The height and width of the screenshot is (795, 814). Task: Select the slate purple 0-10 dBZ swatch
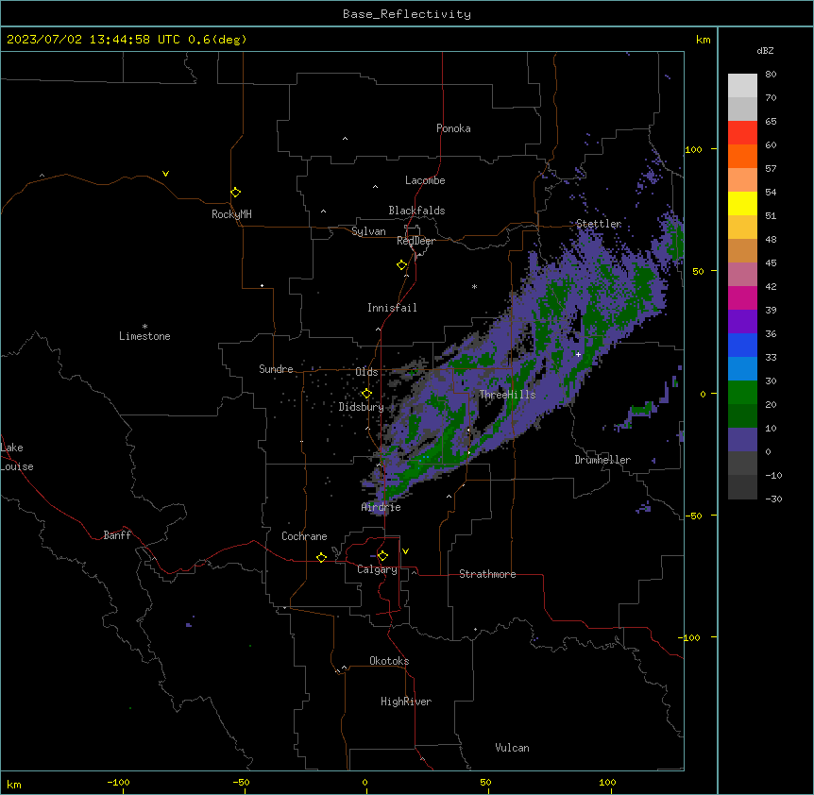[x=742, y=440]
